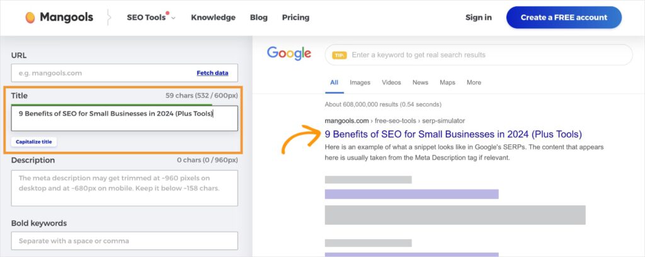
Task: Focus the Bold keywords input field
Action: pyautogui.click(x=124, y=241)
